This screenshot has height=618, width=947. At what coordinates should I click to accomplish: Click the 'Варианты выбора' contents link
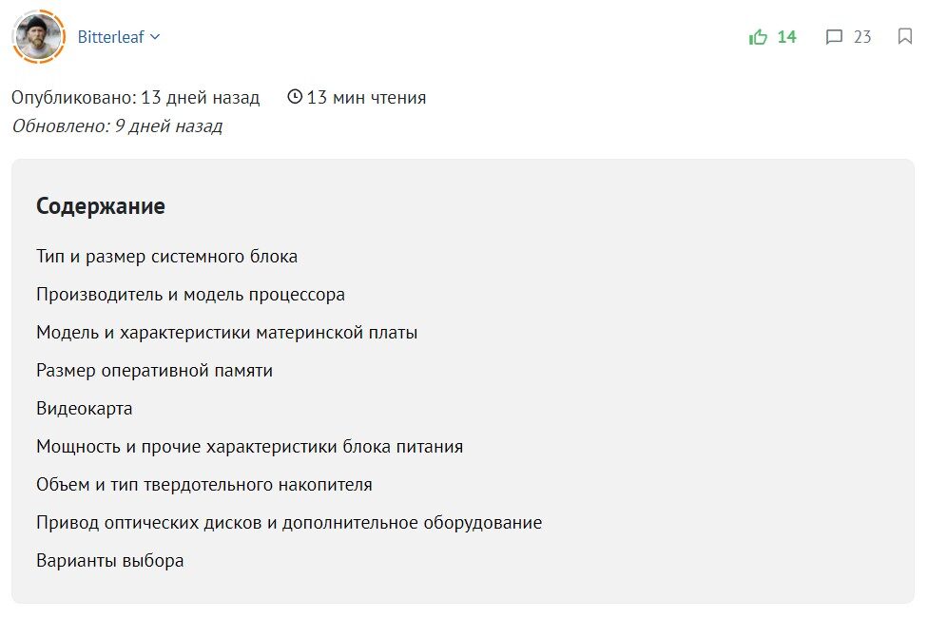pyautogui.click(x=109, y=561)
